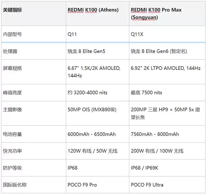Select the 处理器 row label
Screen dimensions: 206x194
pos(10,51)
